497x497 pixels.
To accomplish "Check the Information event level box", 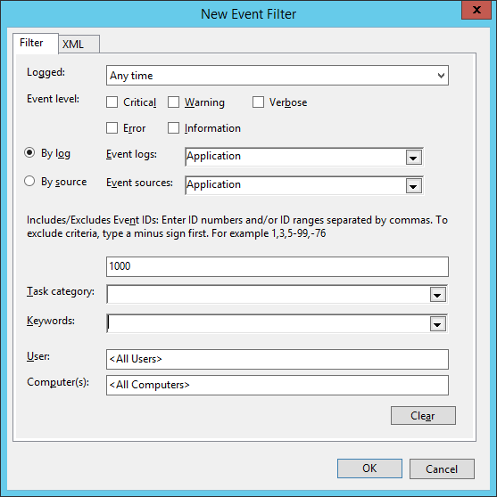I will [173, 128].
